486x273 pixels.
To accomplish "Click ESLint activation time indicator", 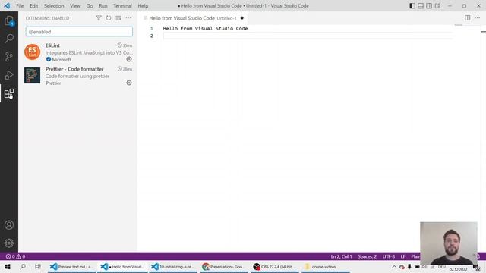I will click(125, 45).
